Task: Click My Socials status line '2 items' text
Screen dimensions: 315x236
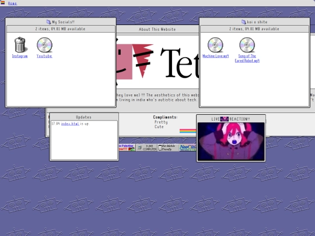Action: [60, 29]
